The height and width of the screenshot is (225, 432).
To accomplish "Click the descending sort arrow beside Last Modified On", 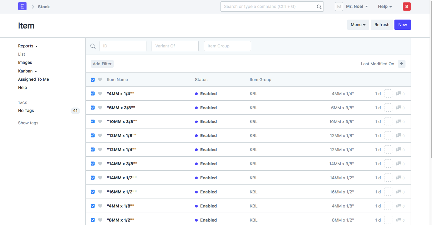I will [x=401, y=64].
